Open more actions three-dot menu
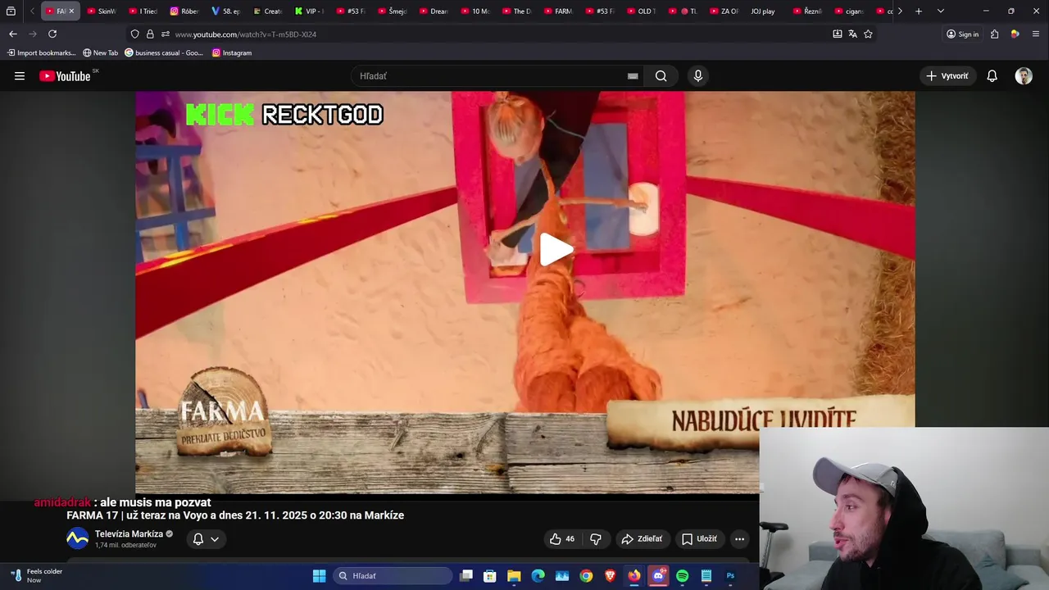Viewport: 1049px width, 590px height. pyautogui.click(x=739, y=538)
